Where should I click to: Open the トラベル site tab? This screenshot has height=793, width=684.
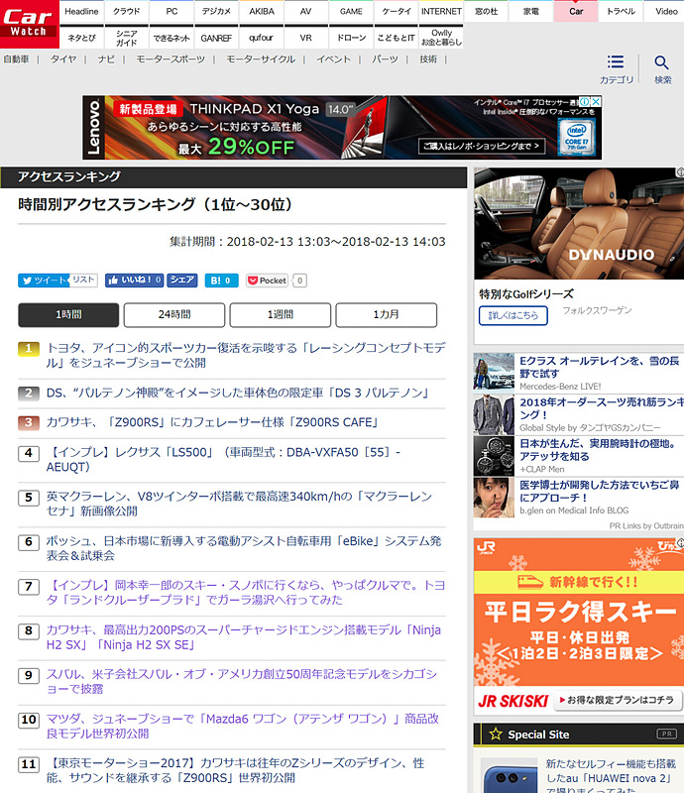[x=621, y=11]
